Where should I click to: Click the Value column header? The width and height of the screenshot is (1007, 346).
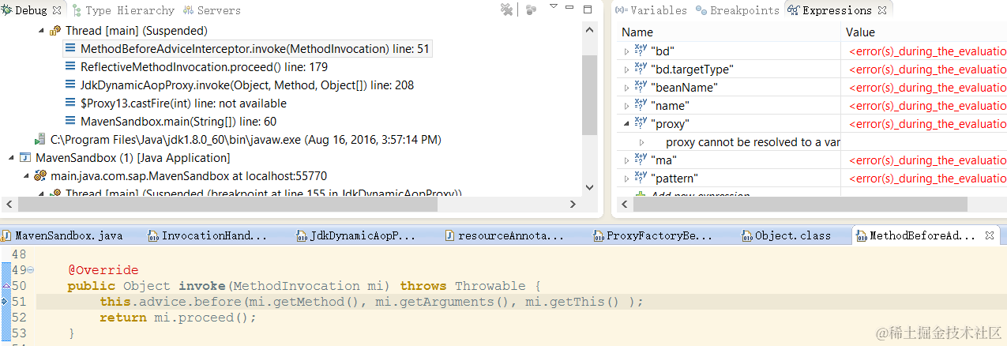923,32
